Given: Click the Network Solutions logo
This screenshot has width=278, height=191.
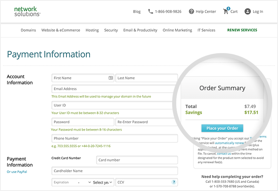Looking at the screenshot, I should (27, 11).
